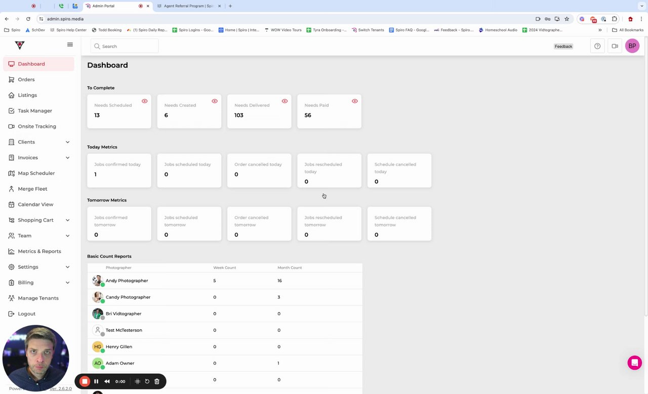The width and height of the screenshot is (648, 394).
Task: Open Andy Photographer's row
Action: pyautogui.click(x=225, y=281)
